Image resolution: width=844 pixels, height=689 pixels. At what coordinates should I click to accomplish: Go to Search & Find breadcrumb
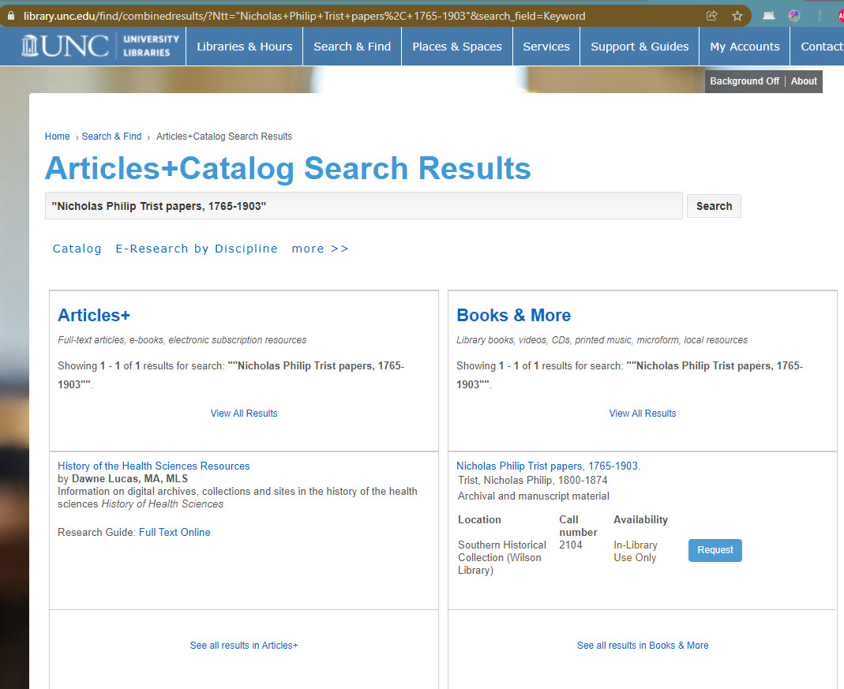(x=111, y=136)
